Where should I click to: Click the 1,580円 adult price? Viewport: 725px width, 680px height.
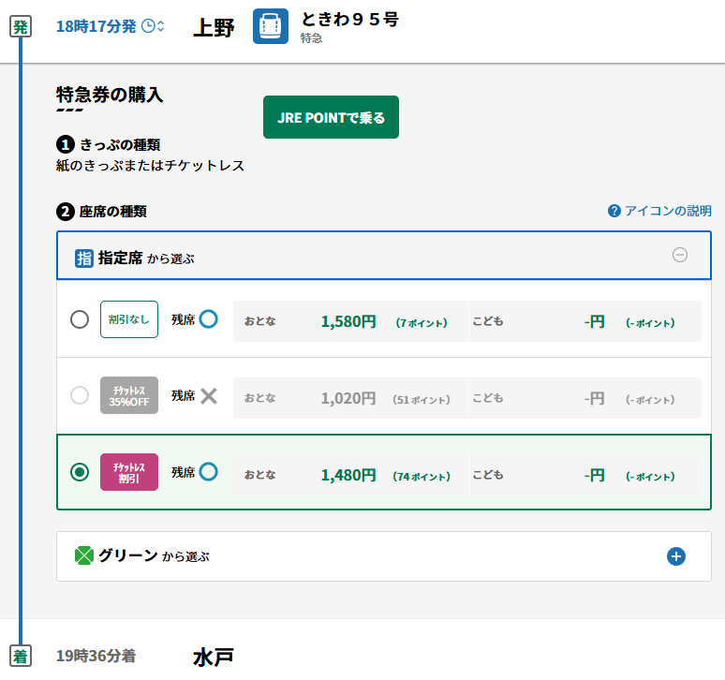coord(348,322)
